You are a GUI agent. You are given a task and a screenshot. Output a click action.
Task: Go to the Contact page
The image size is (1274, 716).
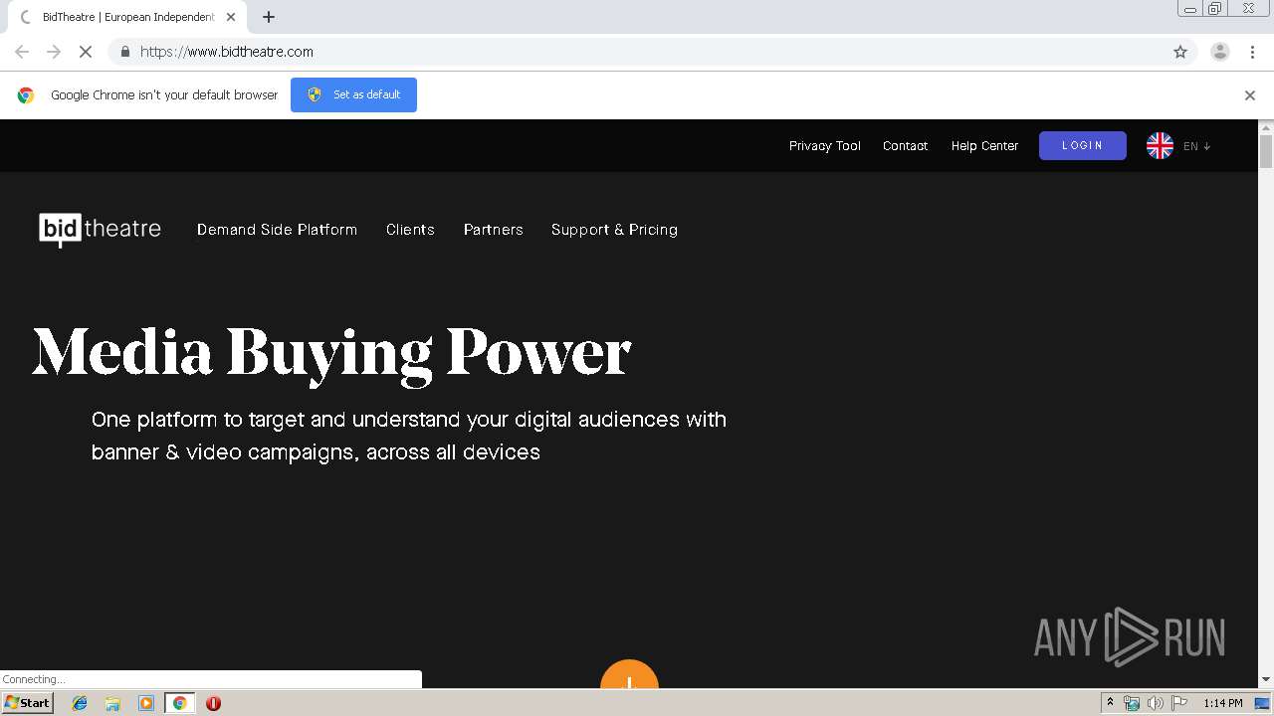pyautogui.click(x=905, y=146)
